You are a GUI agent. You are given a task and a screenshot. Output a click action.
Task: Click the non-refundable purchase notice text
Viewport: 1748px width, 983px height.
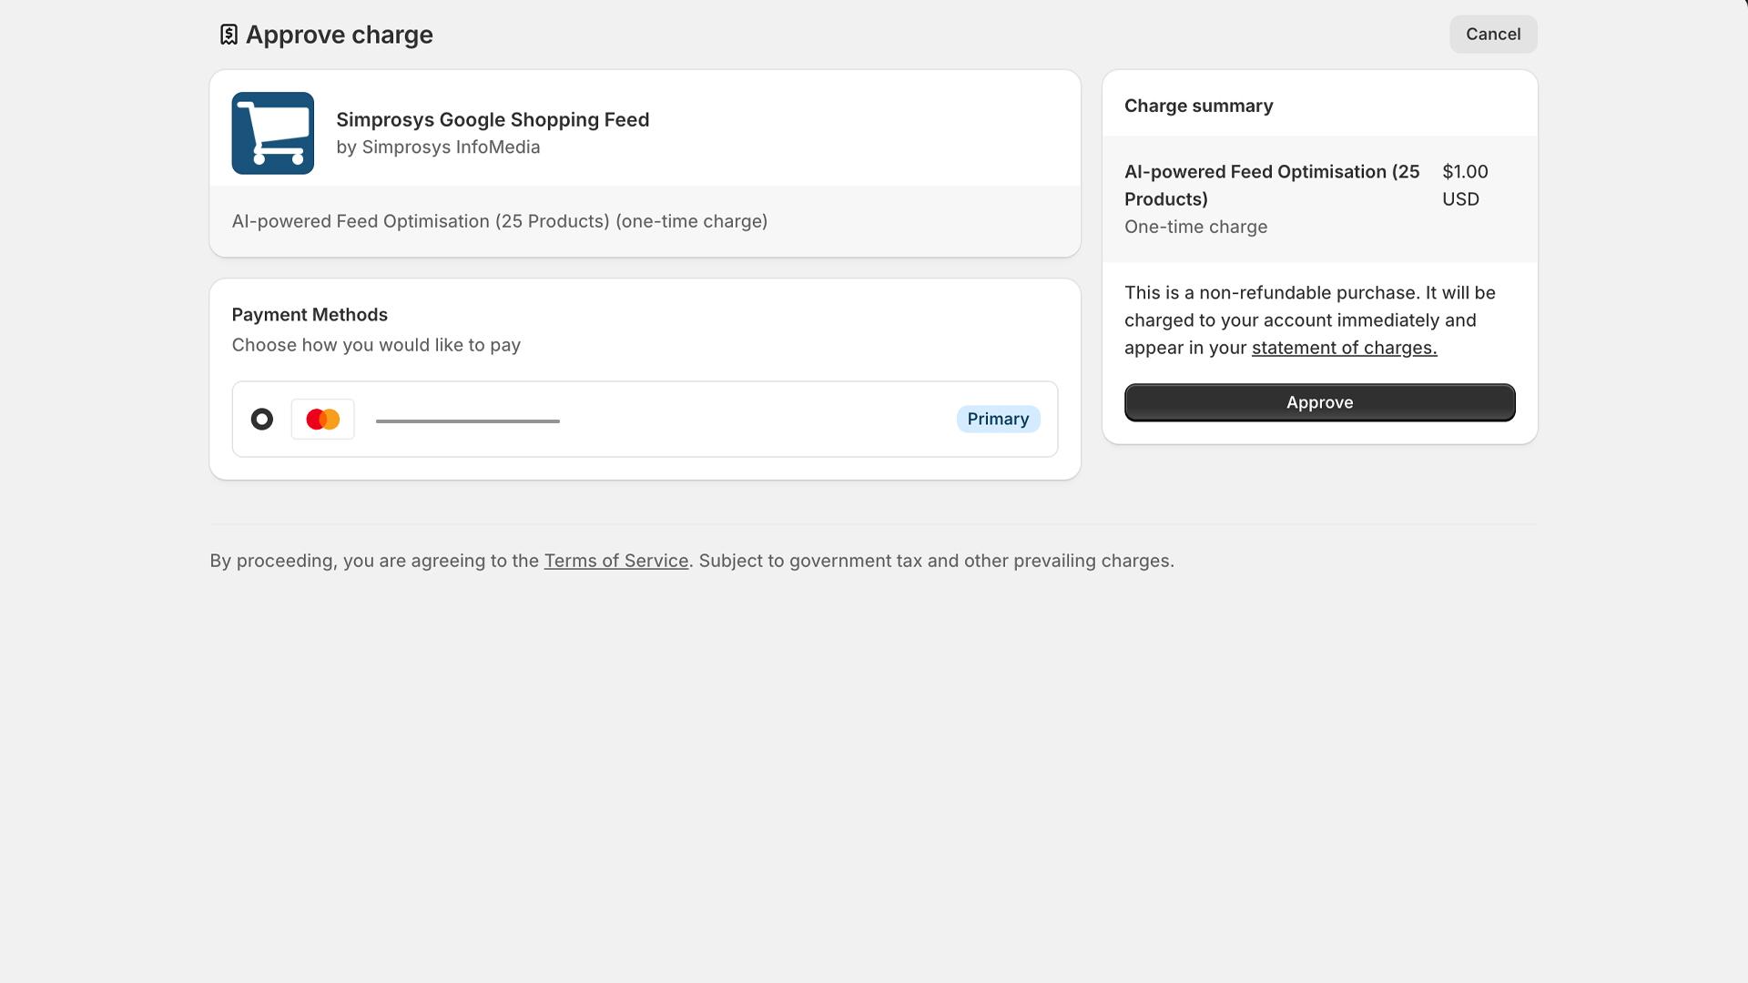tap(1309, 319)
